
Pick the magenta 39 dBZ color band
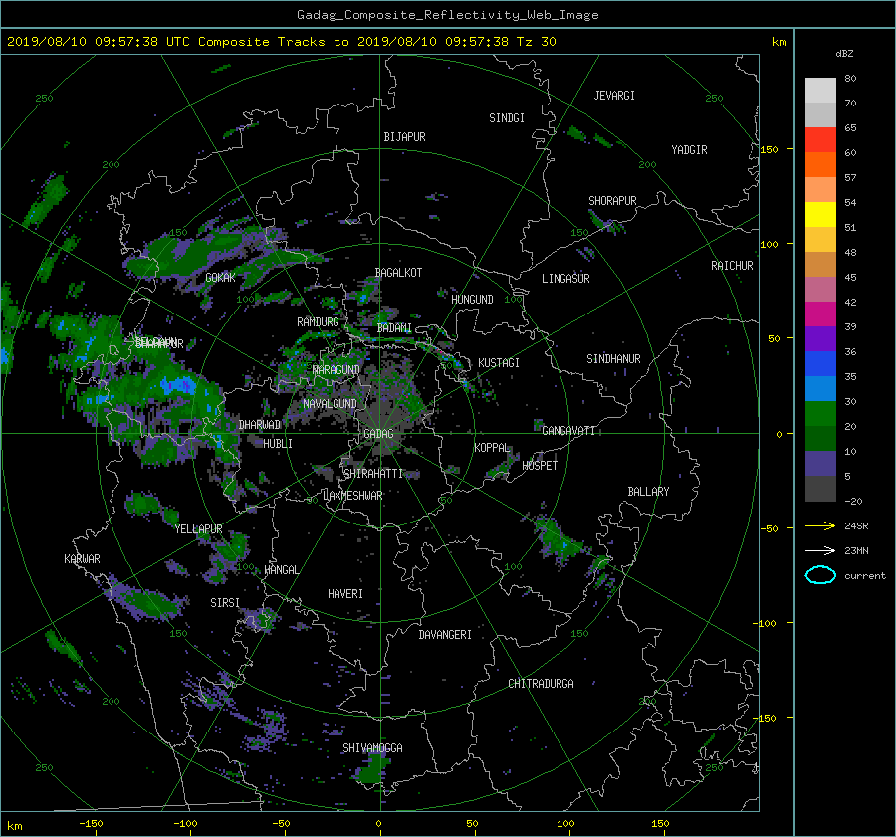820,314
